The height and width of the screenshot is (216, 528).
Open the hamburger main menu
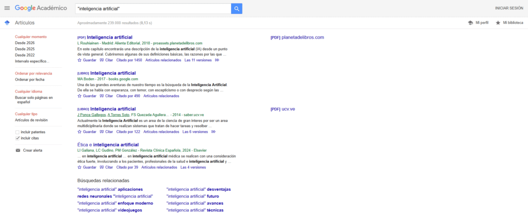click(7, 8)
